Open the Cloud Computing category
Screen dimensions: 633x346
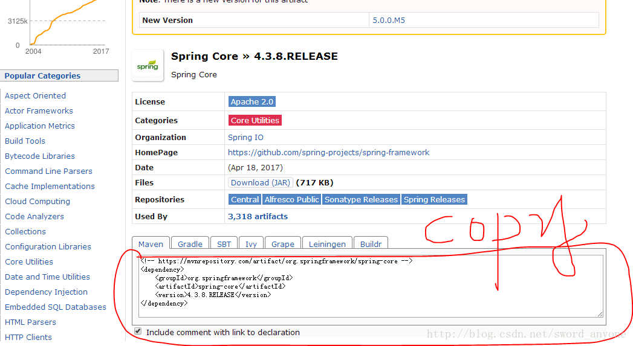click(x=37, y=201)
